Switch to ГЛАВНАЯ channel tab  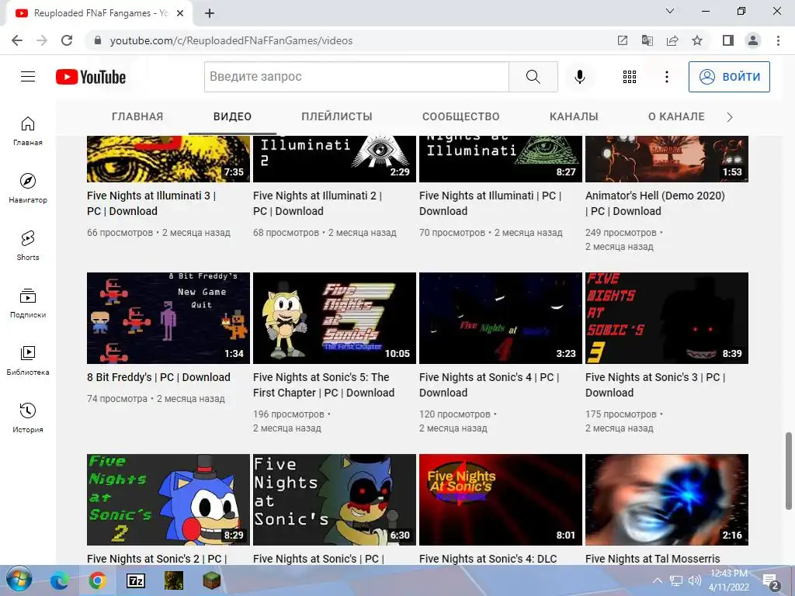click(137, 116)
